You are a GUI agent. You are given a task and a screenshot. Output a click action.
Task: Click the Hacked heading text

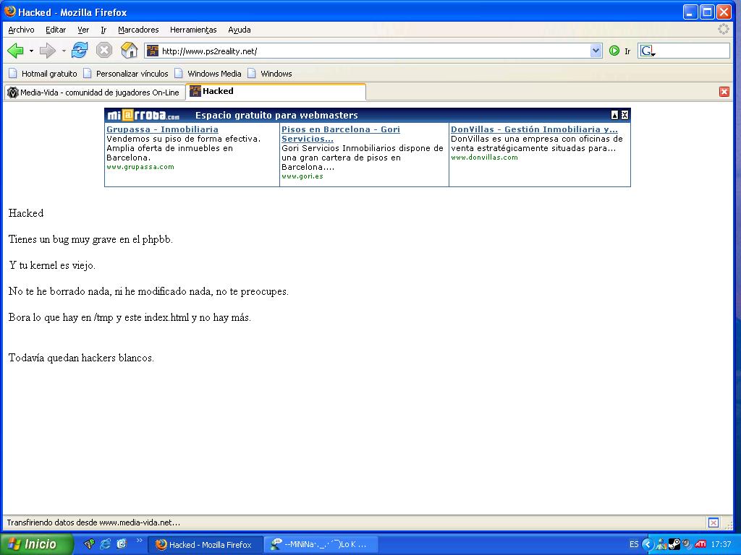click(x=26, y=213)
